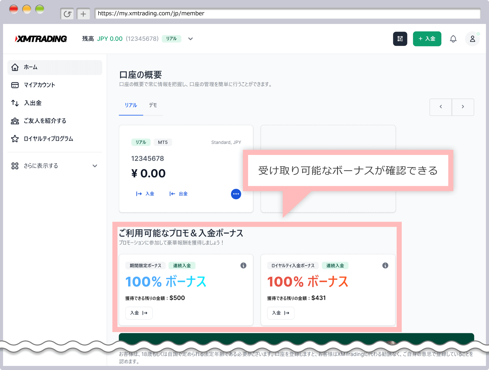Click the star icon beside ロイヤルティプログラム
Screen dimensions: 489x370
point(15,139)
